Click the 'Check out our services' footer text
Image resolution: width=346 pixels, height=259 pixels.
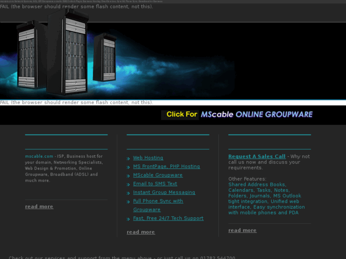[122, 258]
